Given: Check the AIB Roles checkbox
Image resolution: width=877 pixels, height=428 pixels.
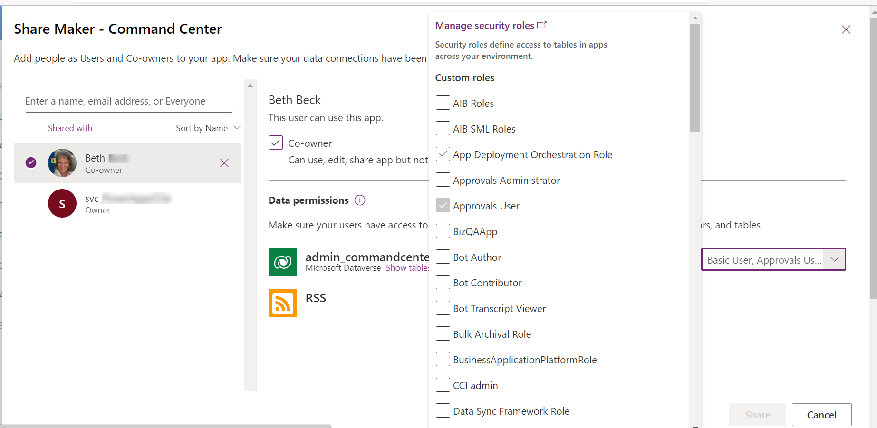Looking at the screenshot, I should (x=443, y=103).
